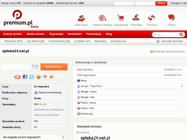The width and height of the screenshot is (187, 140).
Task: Click the premium.pl beta logo
Action: [x=21, y=19]
